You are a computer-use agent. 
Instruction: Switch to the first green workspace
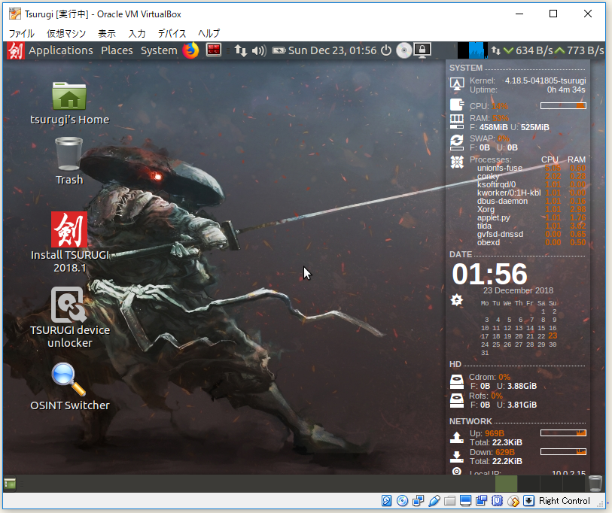coord(506,484)
